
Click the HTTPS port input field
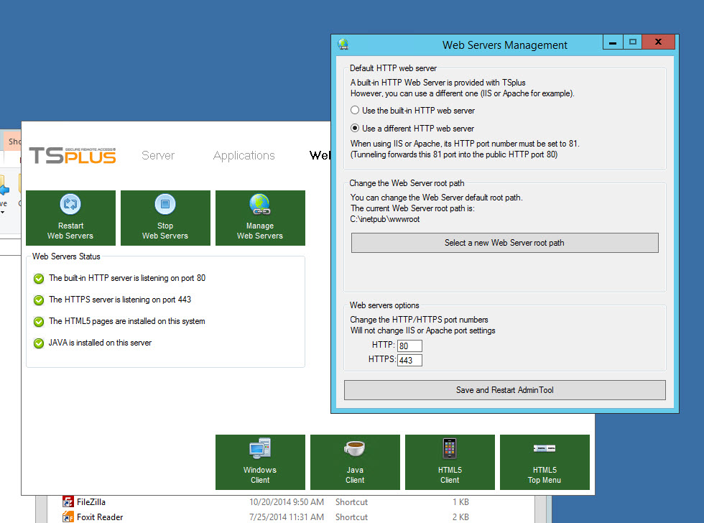point(409,360)
